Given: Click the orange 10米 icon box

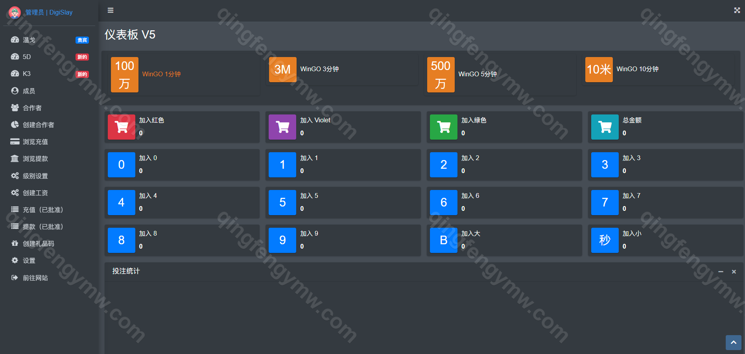Looking at the screenshot, I should (599, 70).
